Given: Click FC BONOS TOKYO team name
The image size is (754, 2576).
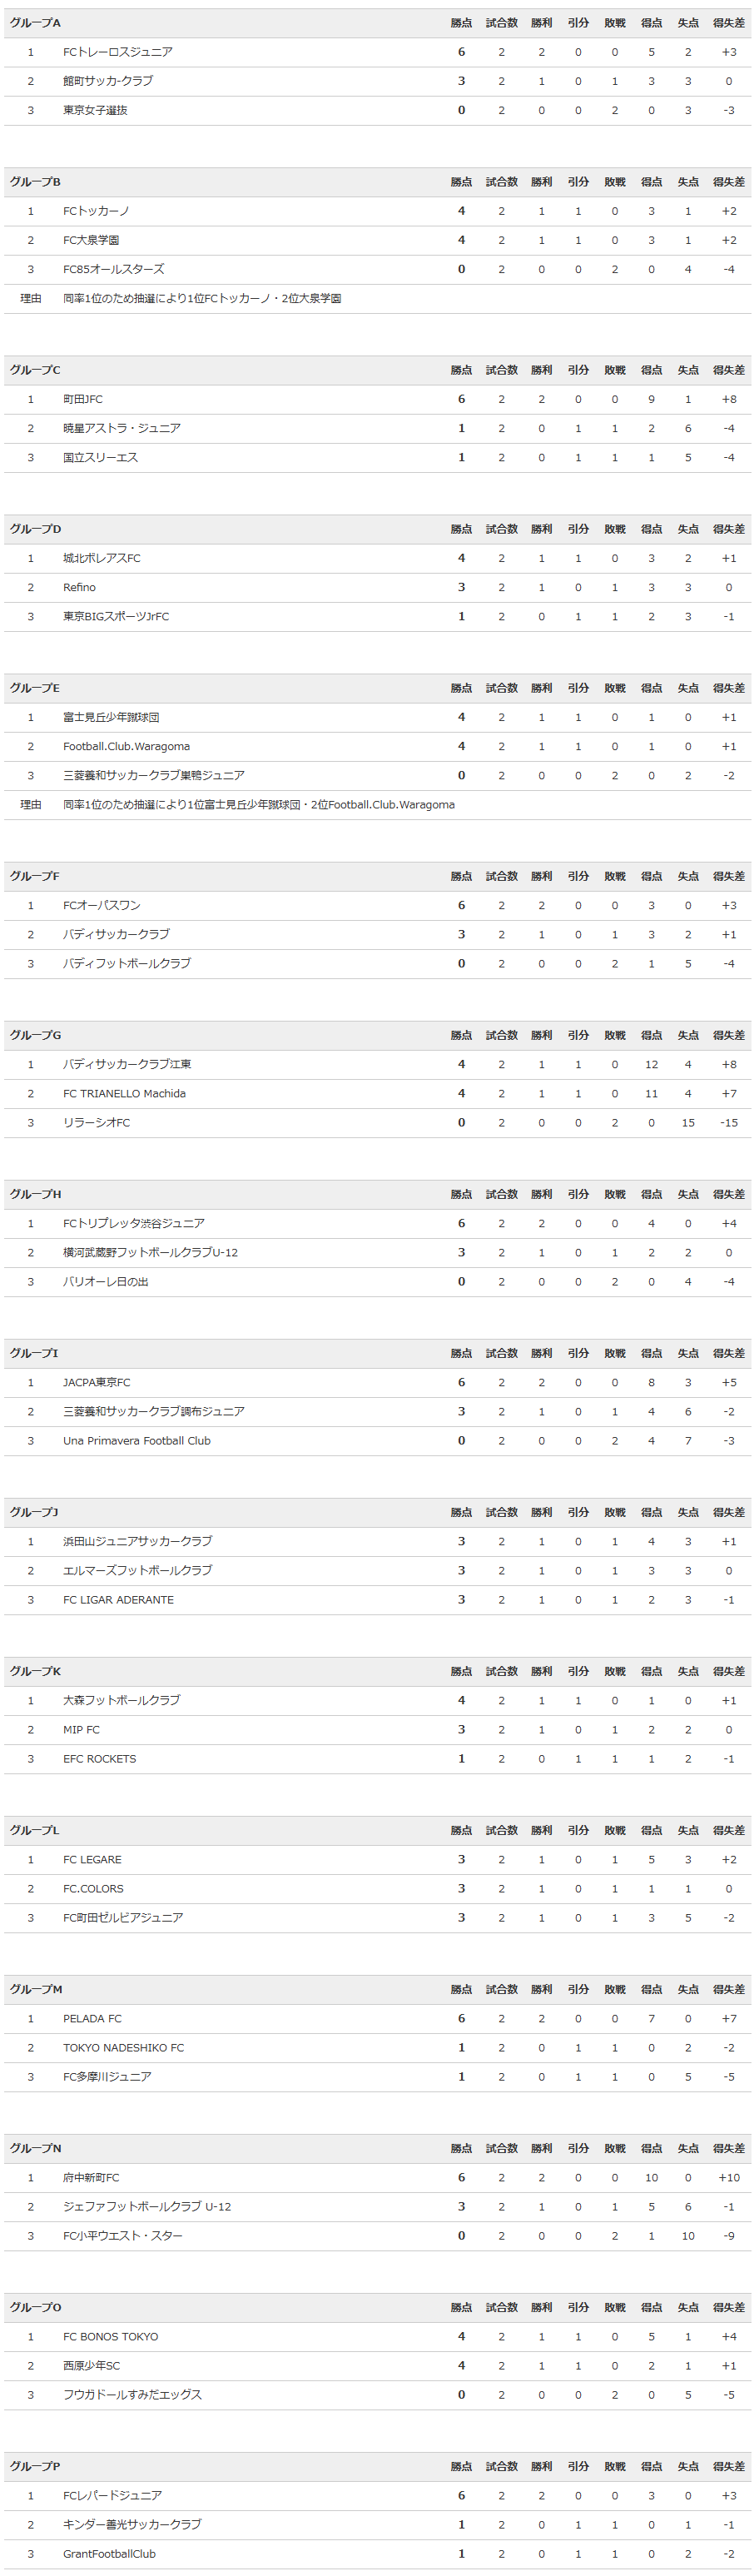Looking at the screenshot, I should tap(110, 2336).
